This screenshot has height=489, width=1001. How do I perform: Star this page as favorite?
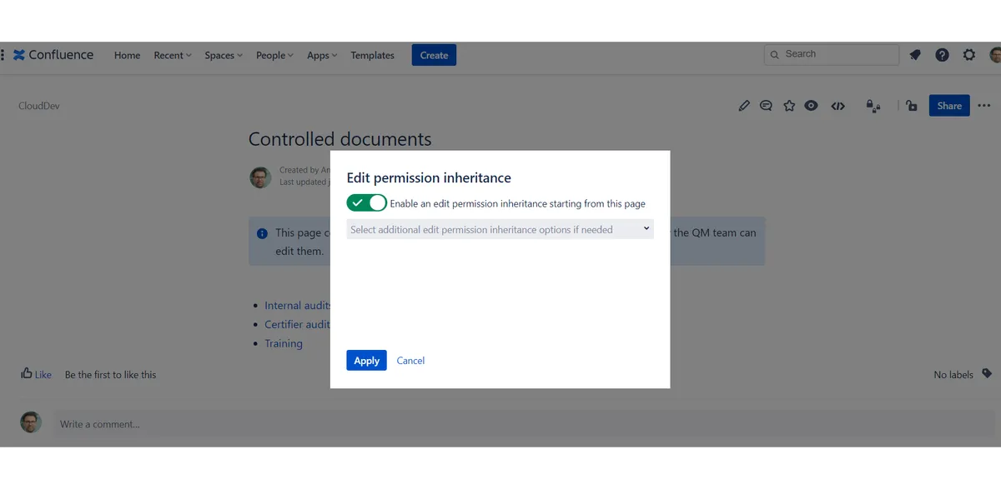(x=789, y=106)
